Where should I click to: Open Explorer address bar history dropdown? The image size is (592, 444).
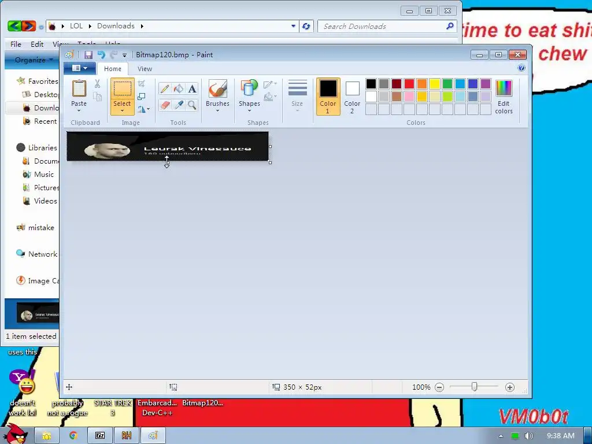[x=293, y=26]
